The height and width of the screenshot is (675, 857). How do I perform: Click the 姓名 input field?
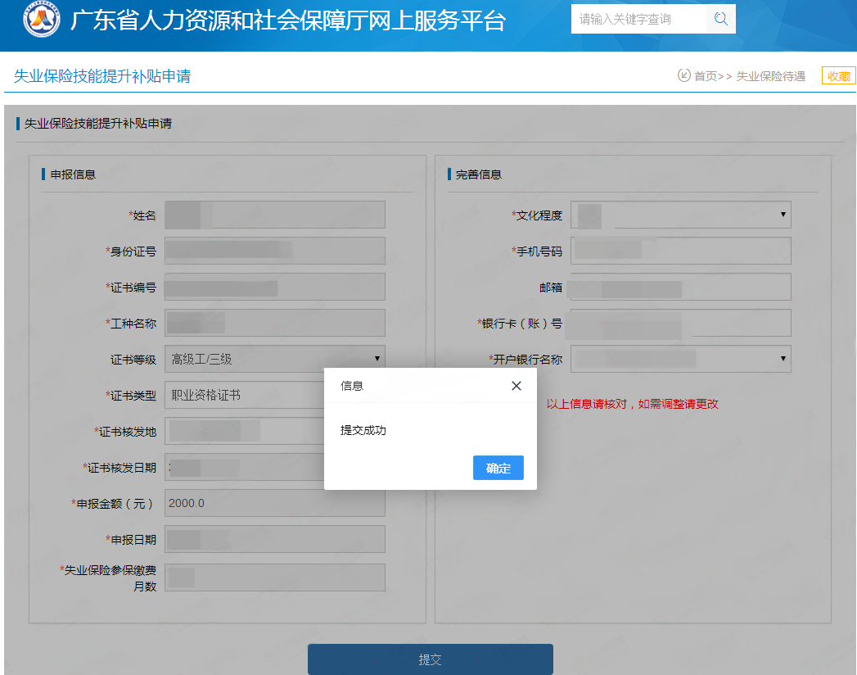(x=274, y=215)
